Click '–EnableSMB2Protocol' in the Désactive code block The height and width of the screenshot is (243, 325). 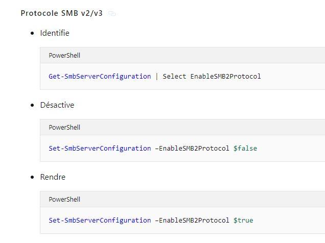(192, 149)
